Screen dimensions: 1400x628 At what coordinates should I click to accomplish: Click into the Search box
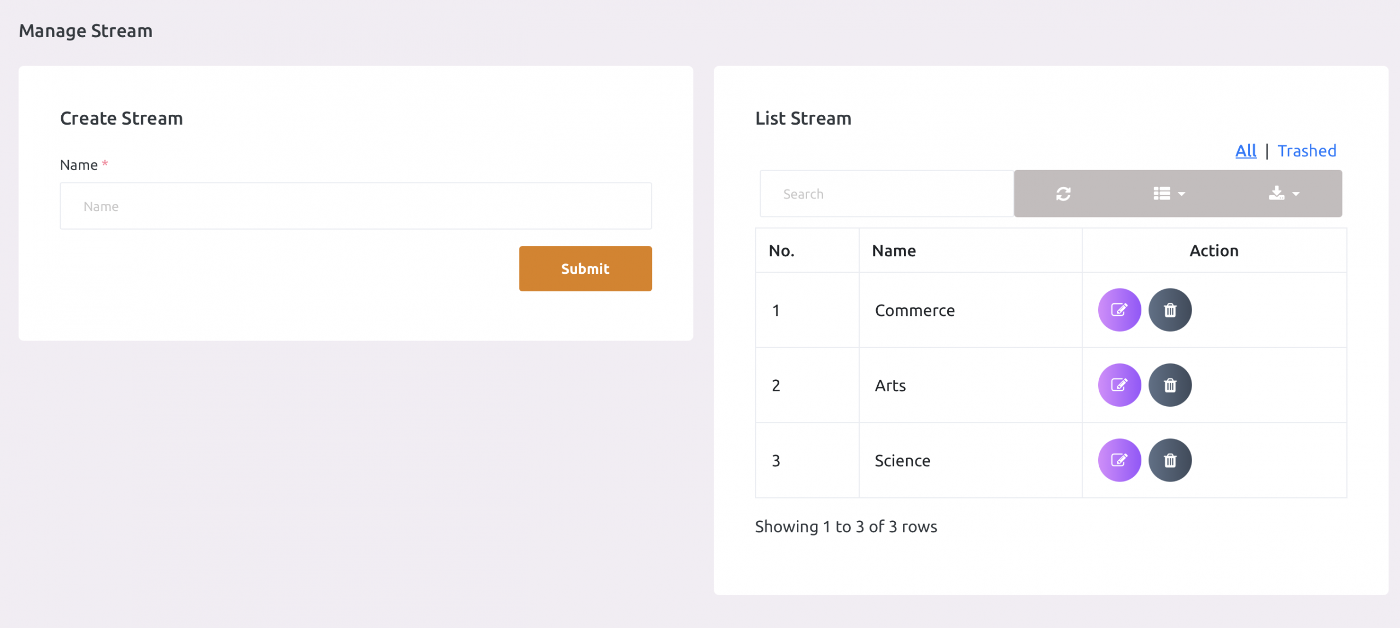886,193
